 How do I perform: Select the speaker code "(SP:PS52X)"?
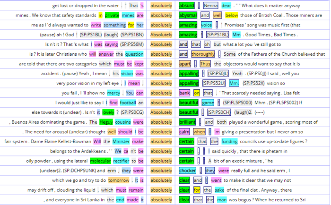(253, 83)
